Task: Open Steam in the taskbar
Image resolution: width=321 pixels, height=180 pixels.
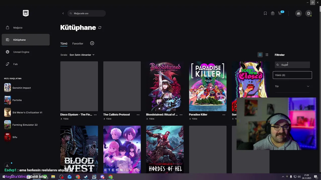Action: tap(86, 177)
